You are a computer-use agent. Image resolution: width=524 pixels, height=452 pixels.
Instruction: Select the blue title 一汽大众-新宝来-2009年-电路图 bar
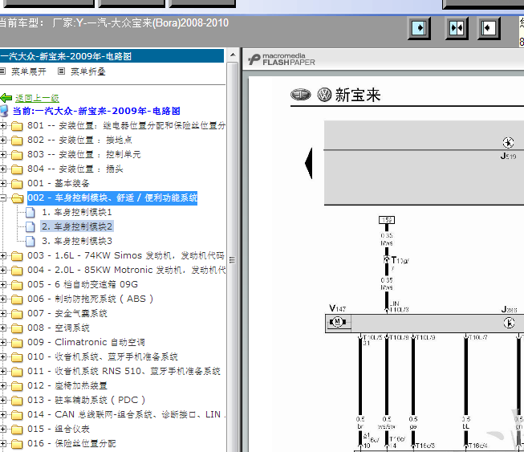click(112, 56)
